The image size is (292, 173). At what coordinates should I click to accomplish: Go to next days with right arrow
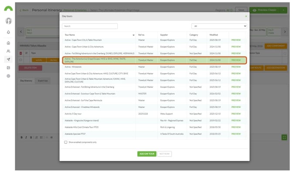(x=285, y=32)
